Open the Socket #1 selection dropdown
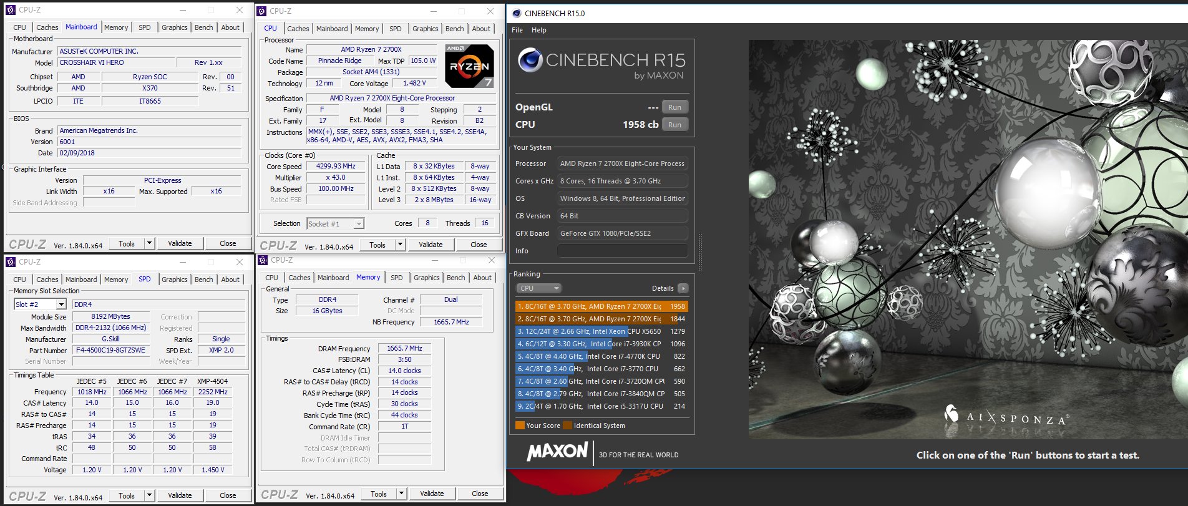This screenshot has height=506, width=1188. [x=359, y=224]
